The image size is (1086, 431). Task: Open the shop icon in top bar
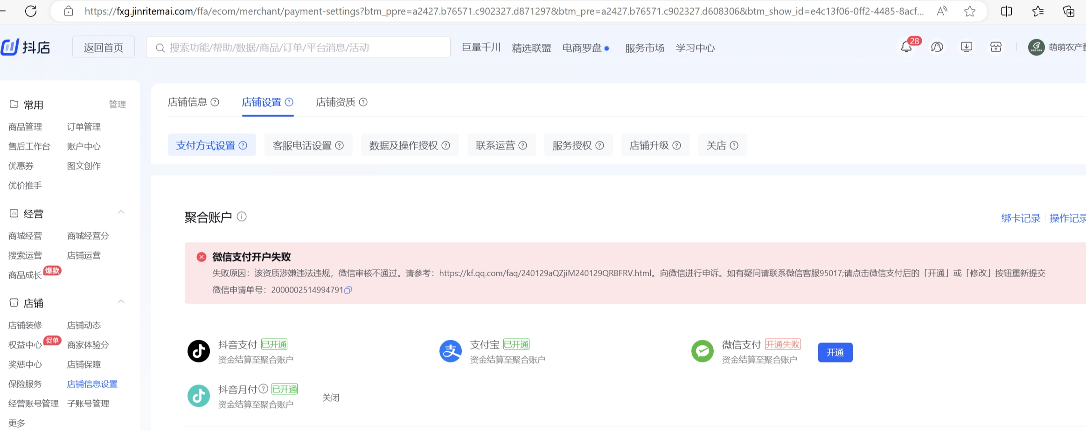point(996,47)
